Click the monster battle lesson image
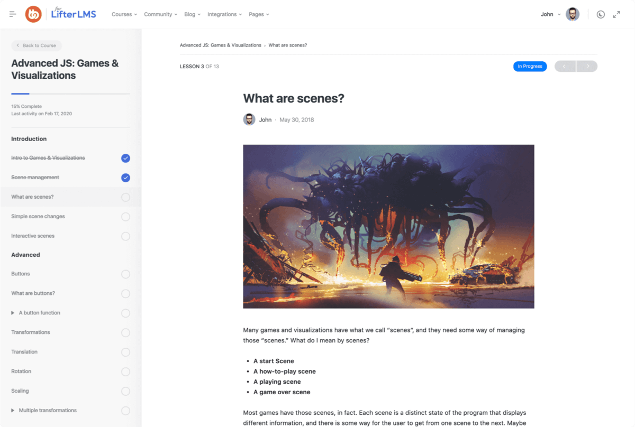 click(x=388, y=226)
